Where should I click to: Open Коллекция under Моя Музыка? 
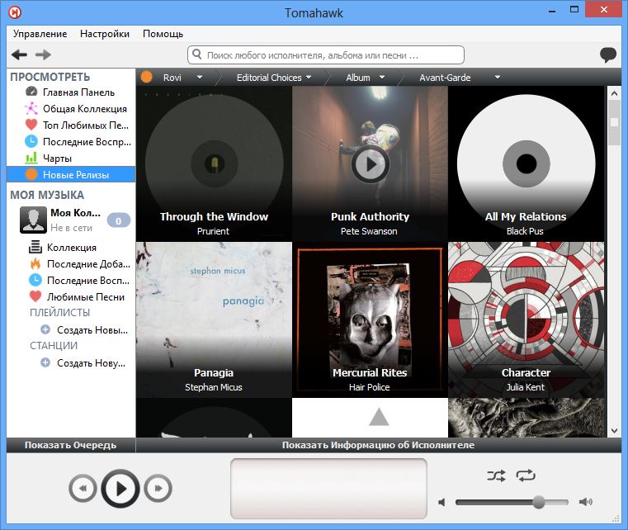pos(71,247)
